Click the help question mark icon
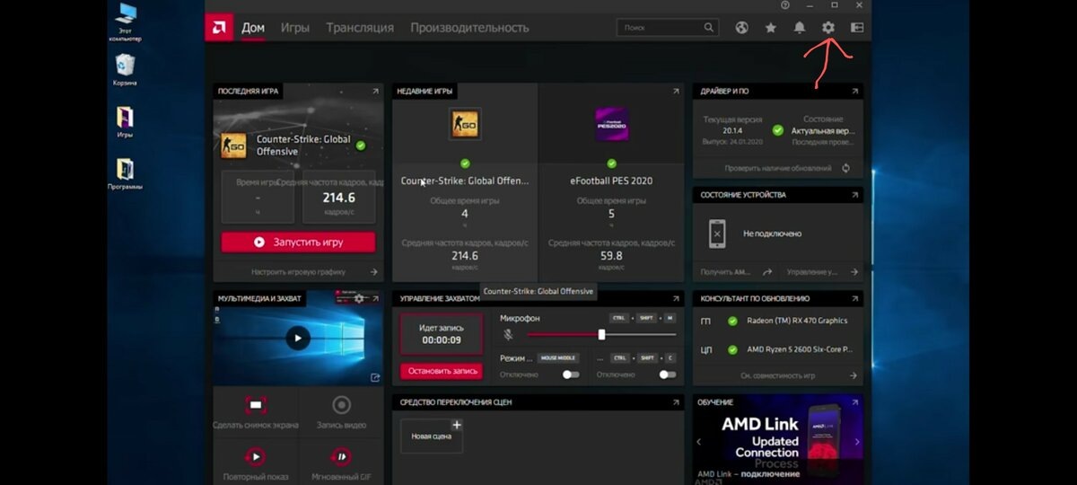1077x485 pixels. tap(785, 5)
